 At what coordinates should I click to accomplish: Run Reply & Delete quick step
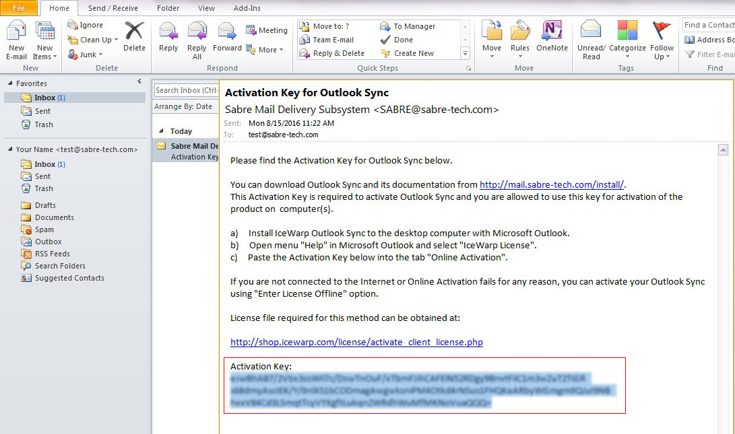tap(332, 53)
